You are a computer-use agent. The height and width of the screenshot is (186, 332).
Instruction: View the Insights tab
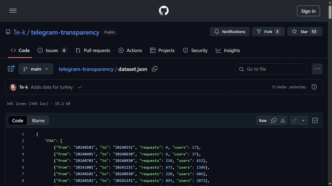pos(228,51)
